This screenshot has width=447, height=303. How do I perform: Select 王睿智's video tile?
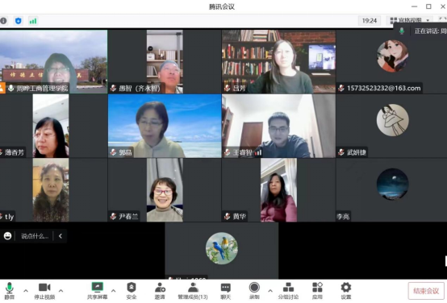click(278, 127)
